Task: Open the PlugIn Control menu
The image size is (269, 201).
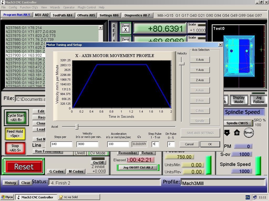Action: click(87, 7)
